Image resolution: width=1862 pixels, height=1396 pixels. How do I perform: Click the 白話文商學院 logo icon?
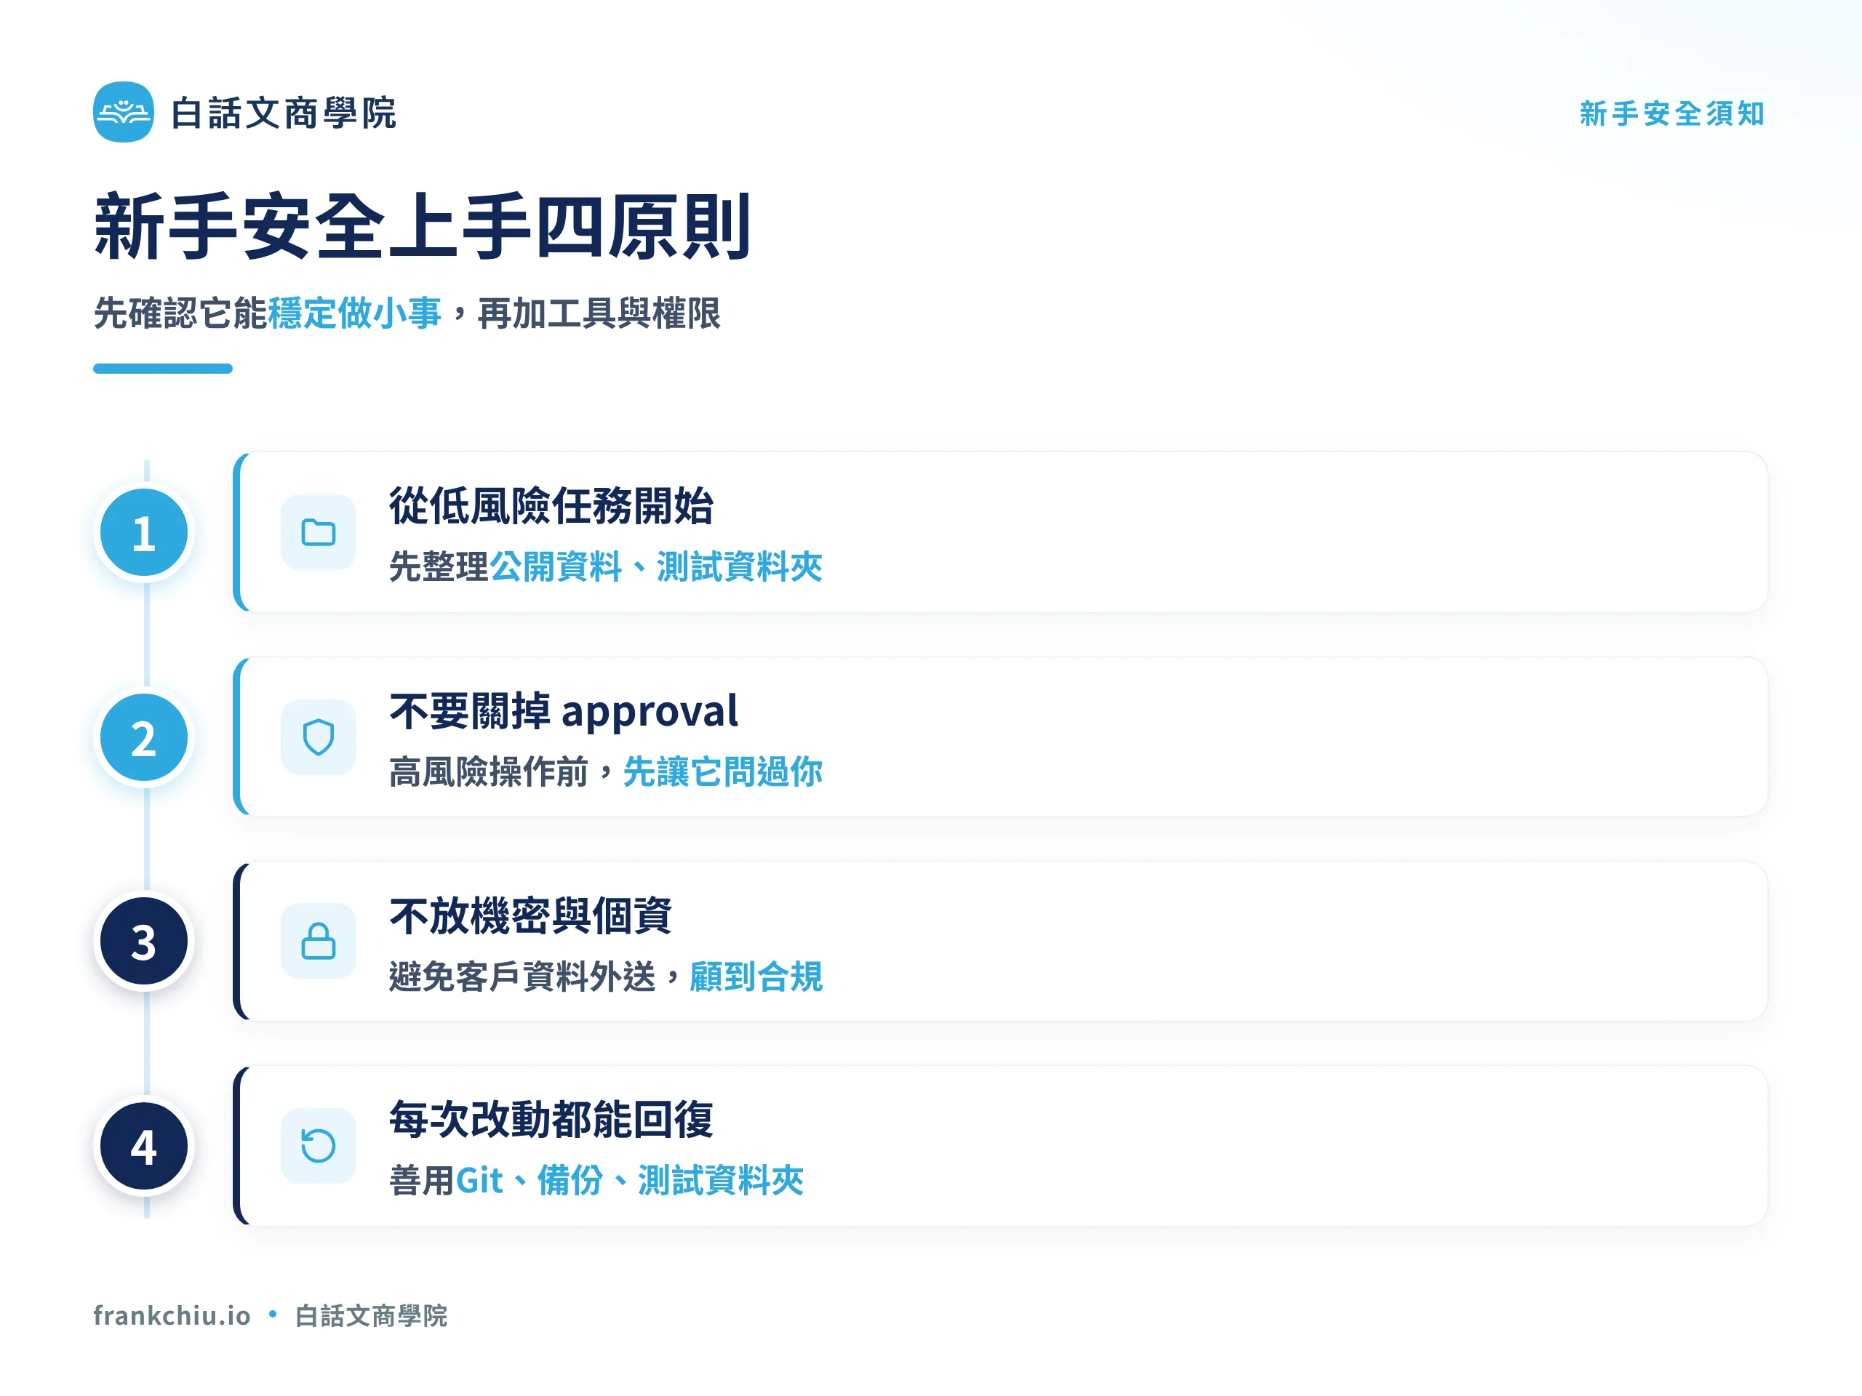124,112
